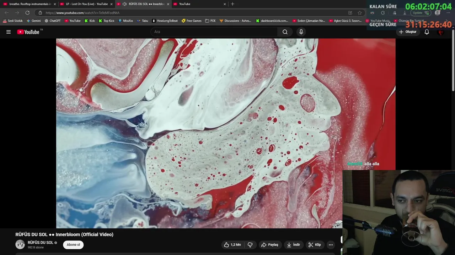The width and height of the screenshot is (455, 255).
Task: Open the Free Games bookmark
Action: (191, 21)
